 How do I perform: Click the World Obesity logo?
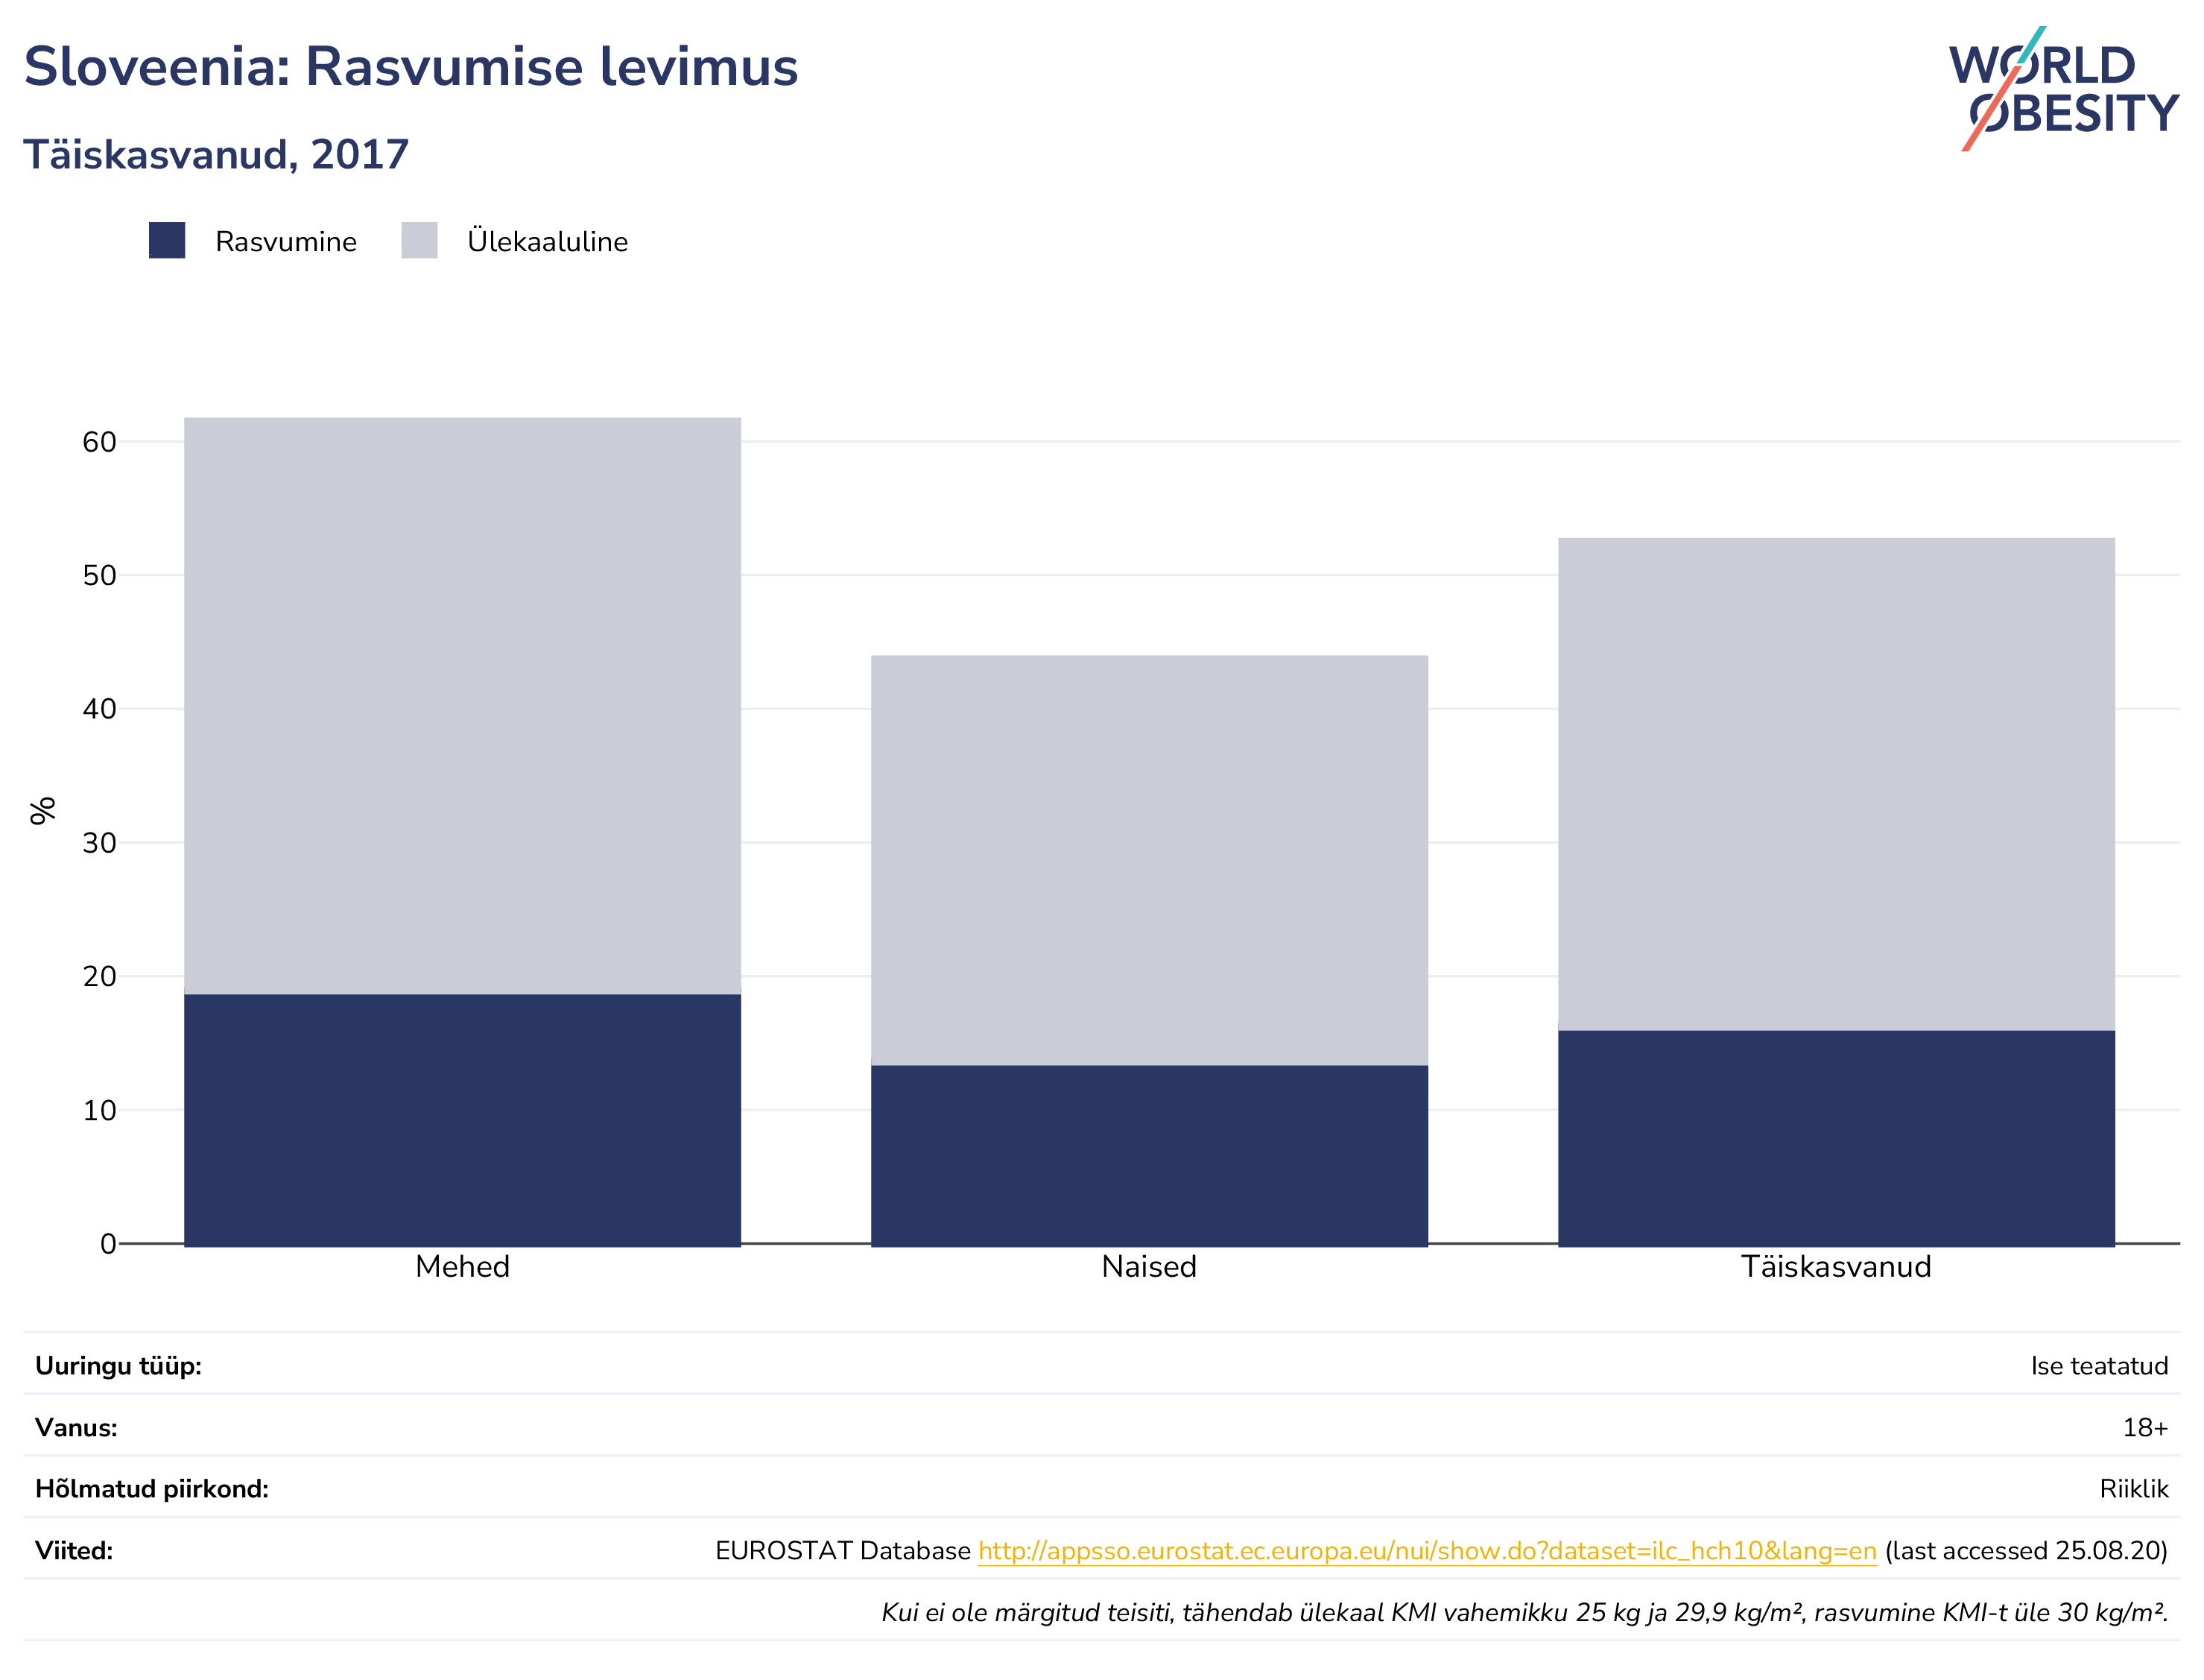pyautogui.click(x=2062, y=88)
